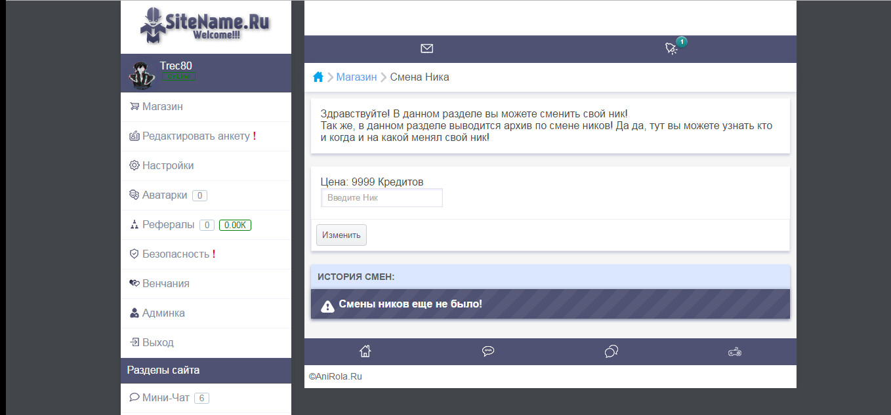
Task: Click the Trec80 user avatar
Action: tap(140, 75)
